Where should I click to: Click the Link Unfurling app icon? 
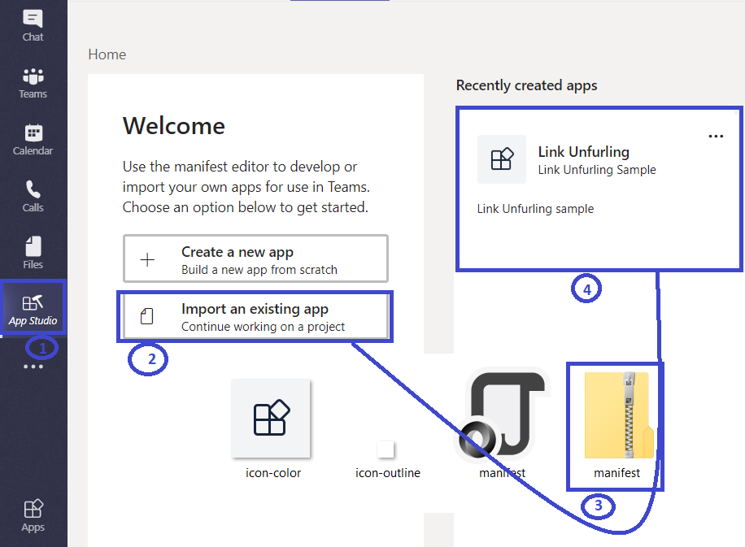tap(501, 159)
